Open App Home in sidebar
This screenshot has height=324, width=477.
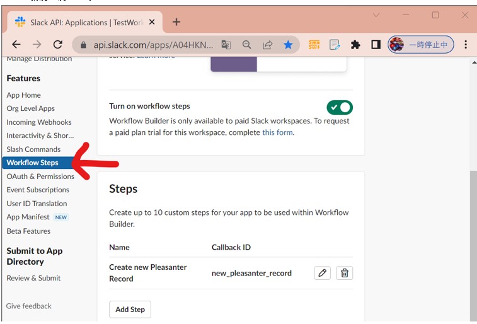click(x=24, y=95)
